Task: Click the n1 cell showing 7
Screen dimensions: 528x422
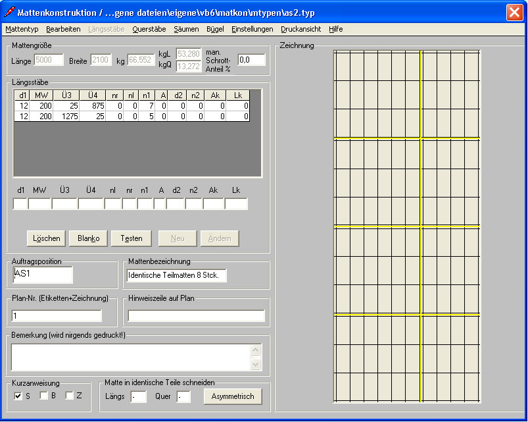Action: (147, 106)
